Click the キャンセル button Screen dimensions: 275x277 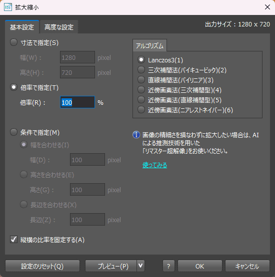pos(247,266)
